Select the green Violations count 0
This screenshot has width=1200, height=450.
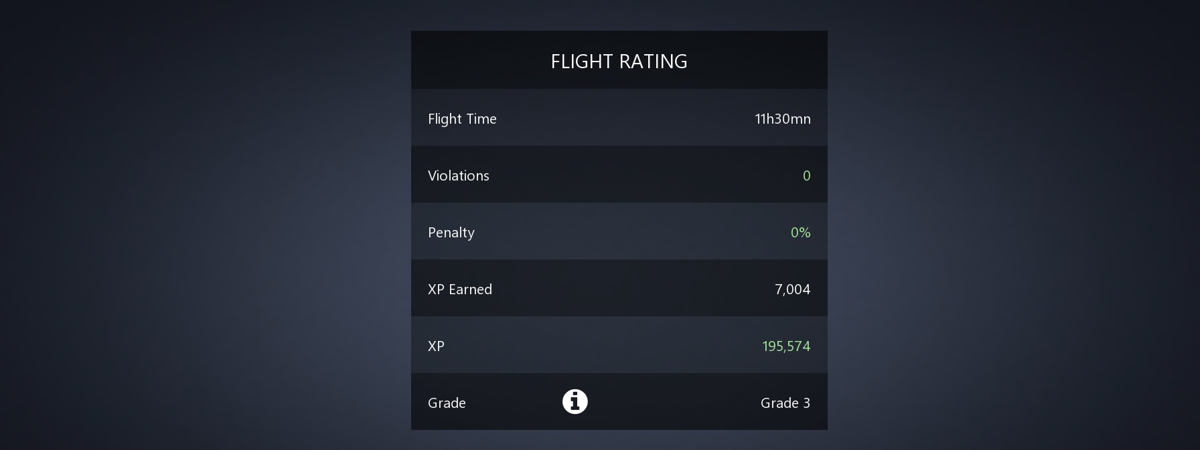click(x=806, y=175)
